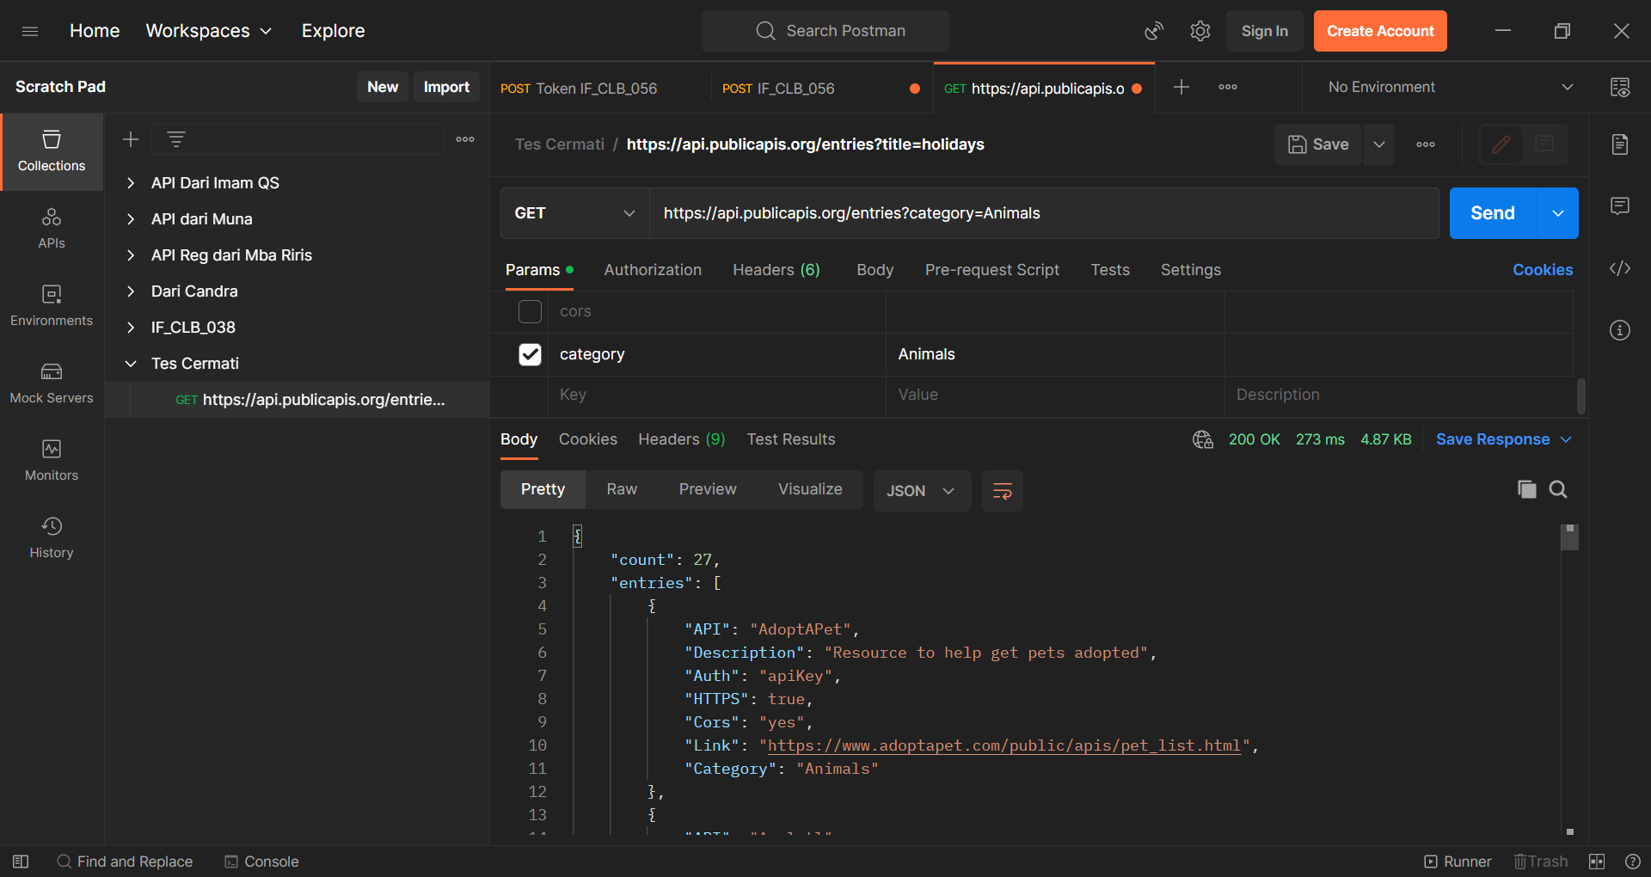Open the APIs sidebar panel

pyautogui.click(x=51, y=228)
